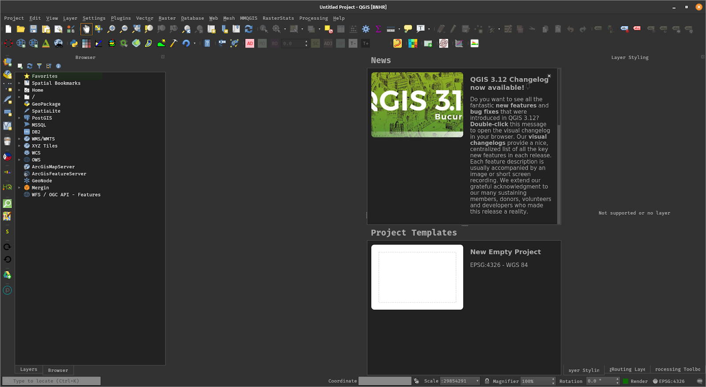
Task: Click the QGIS 3.12 news banner image
Action: pyautogui.click(x=417, y=105)
